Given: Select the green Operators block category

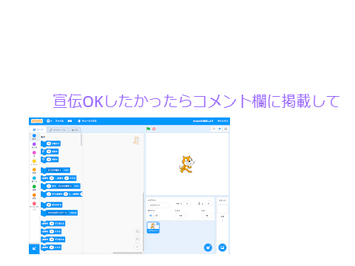Looking at the screenshot, I should (34, 188).
